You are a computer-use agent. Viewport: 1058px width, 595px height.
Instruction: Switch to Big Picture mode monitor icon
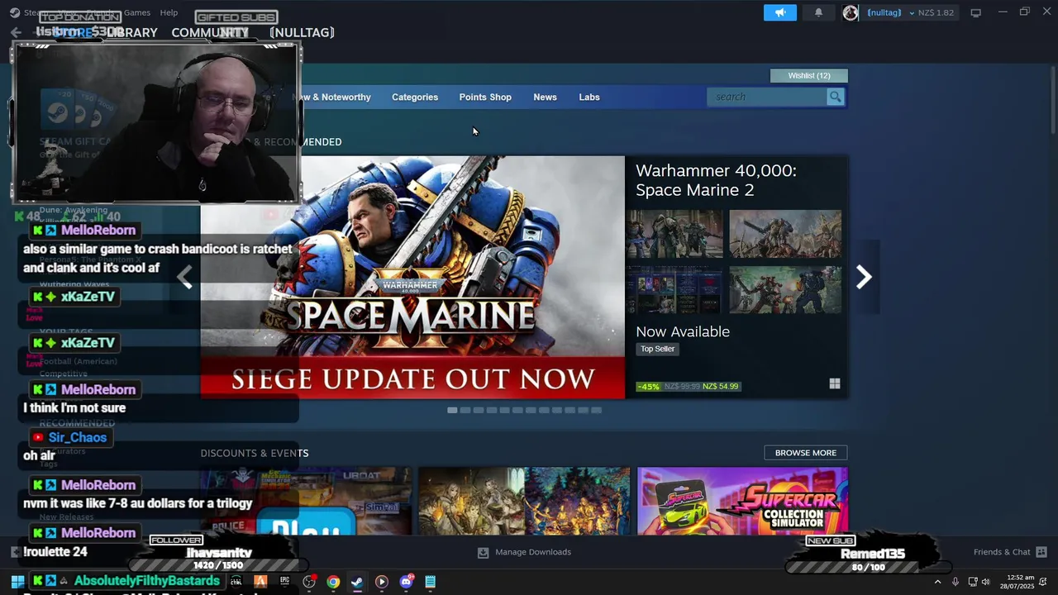975,12
